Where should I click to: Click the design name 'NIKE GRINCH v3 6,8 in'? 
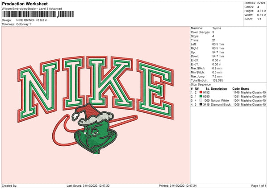click(x=32, y=20)
